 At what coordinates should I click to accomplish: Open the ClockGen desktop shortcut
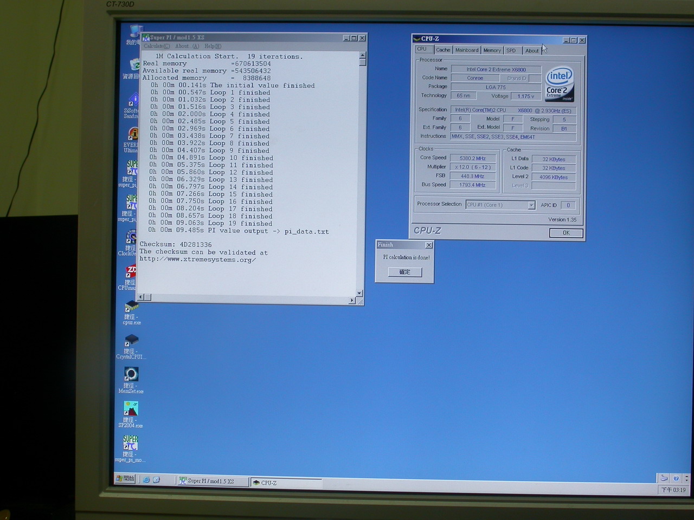coord(130,243)
